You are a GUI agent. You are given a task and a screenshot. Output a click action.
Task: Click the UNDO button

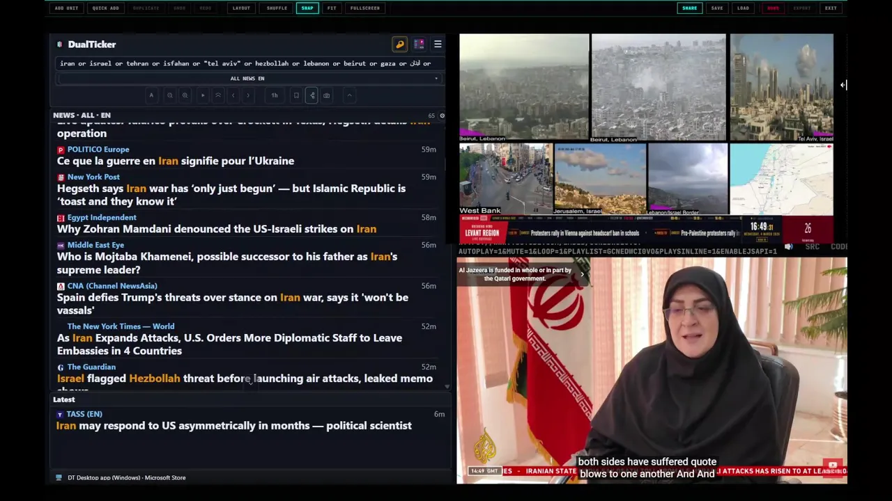click(179, 8)
